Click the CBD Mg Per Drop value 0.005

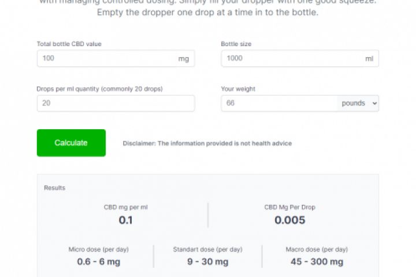tap(289, 220)
